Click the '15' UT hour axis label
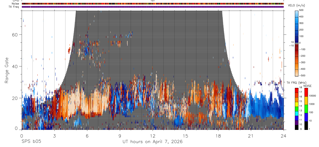The width and height of the screenshot is (319, 147). [x=185, y=136]
